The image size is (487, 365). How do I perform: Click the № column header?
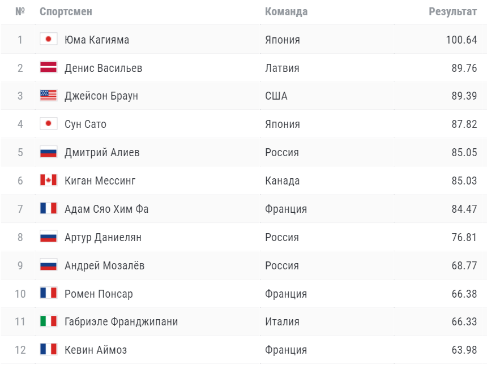(20, 12)
